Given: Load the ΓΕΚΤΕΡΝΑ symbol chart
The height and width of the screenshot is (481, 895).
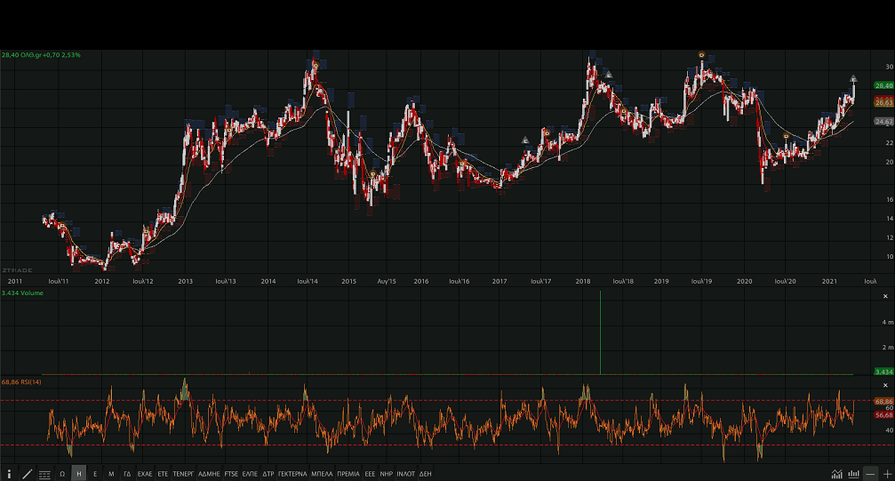Looking at the screenshot, I should click(292, 474).
